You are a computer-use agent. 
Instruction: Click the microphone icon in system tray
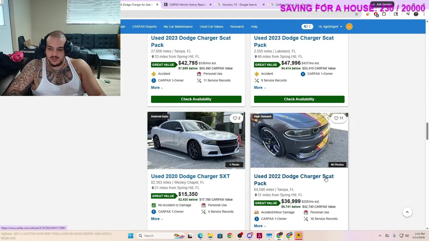tap(394, 236)
